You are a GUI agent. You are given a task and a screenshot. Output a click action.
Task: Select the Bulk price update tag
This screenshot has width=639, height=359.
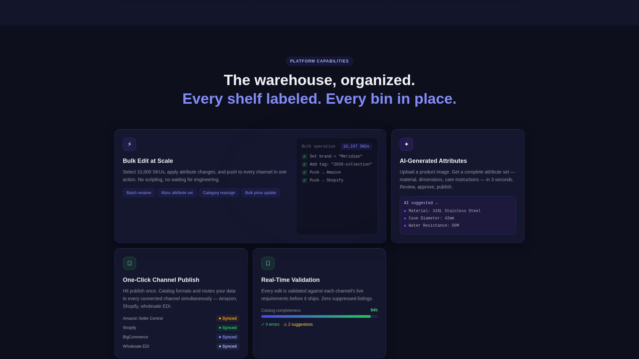(x=261, y=193)
